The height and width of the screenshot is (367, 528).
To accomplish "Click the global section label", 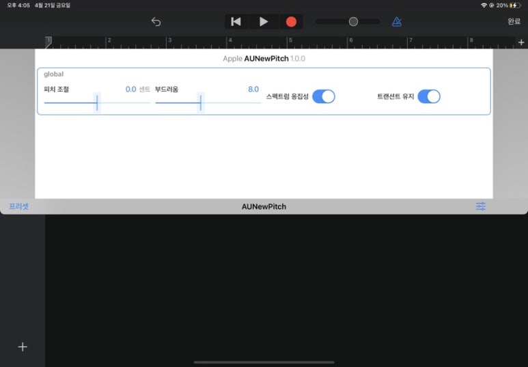I will coord(53,74).
